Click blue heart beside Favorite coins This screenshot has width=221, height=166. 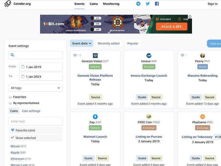pyautogui.click(x=12, y=130)
